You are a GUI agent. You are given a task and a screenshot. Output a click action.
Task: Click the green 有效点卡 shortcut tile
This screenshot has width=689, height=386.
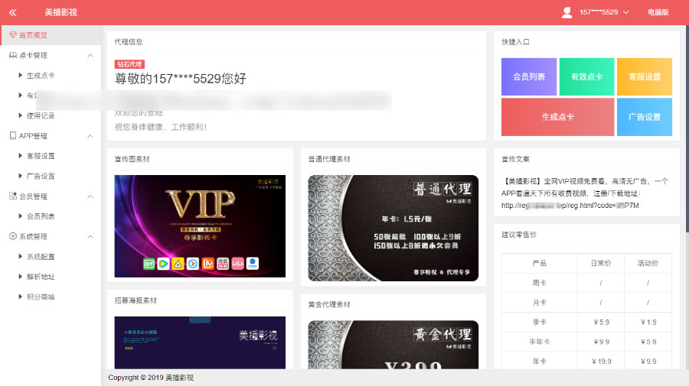pos(586,76)
